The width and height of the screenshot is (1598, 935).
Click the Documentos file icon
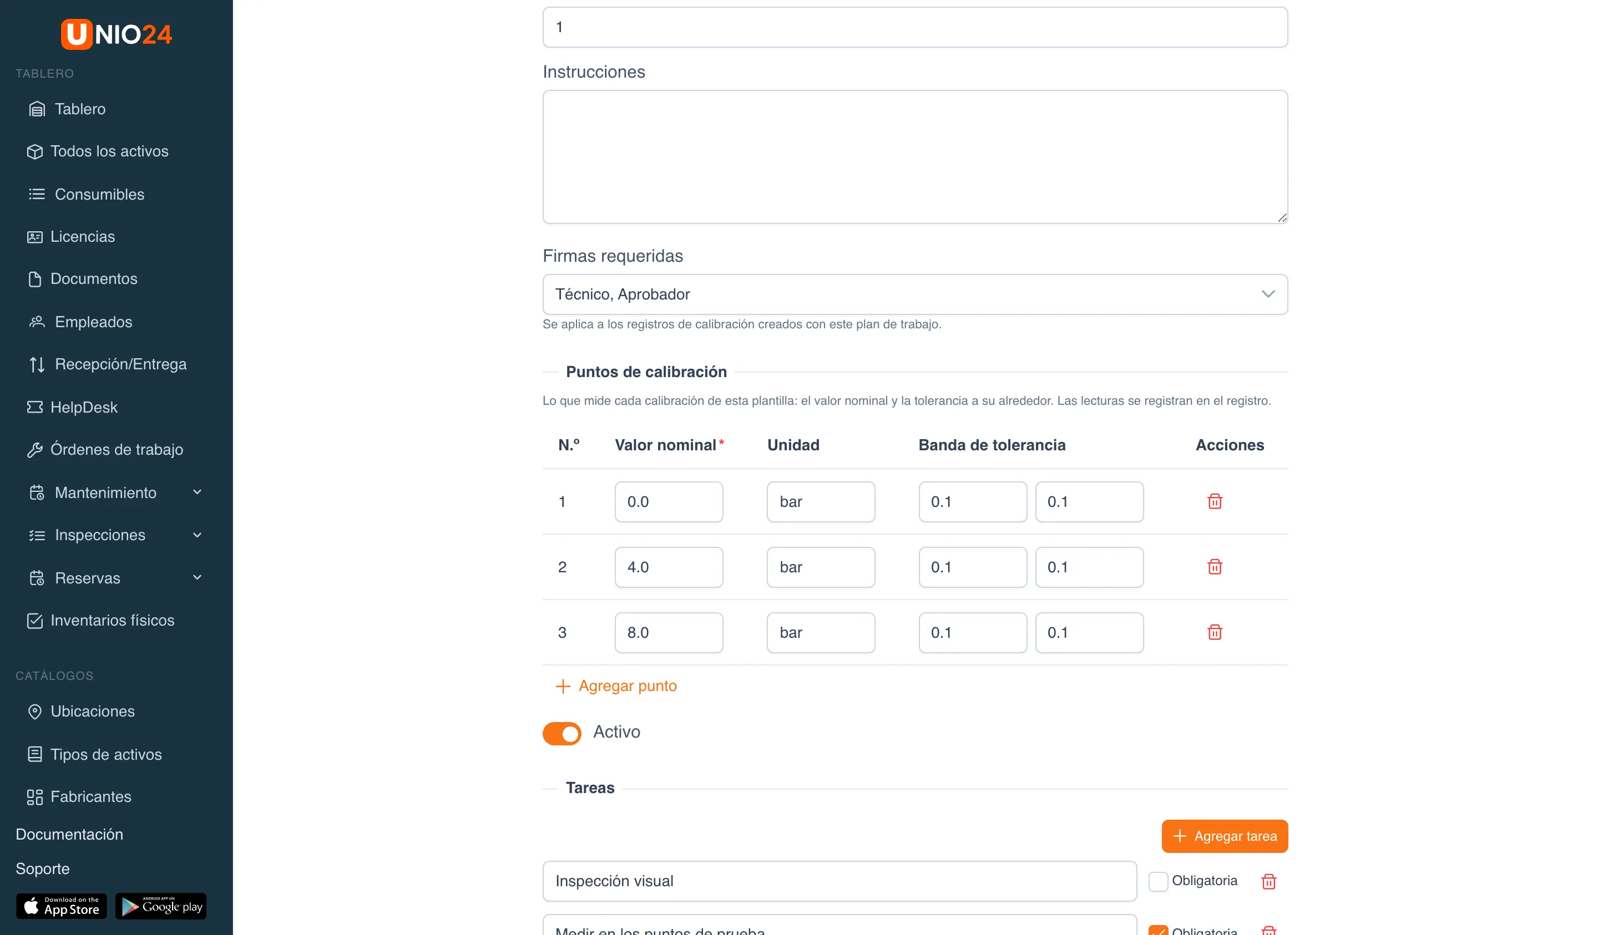pos(35,279)
